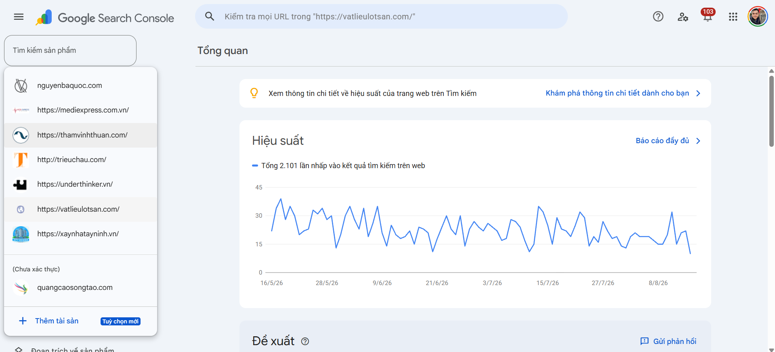
Task: Select https://mediexpress.com.vn/ property
Action: [x=80, y=110]
